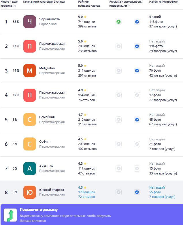Click the blue verified checkmark for Семейная
183x225 pixels.
tap(137, 120)
